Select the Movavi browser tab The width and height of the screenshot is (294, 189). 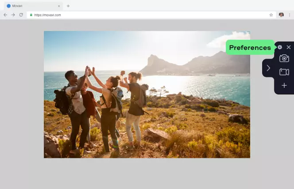pos(33,6)
